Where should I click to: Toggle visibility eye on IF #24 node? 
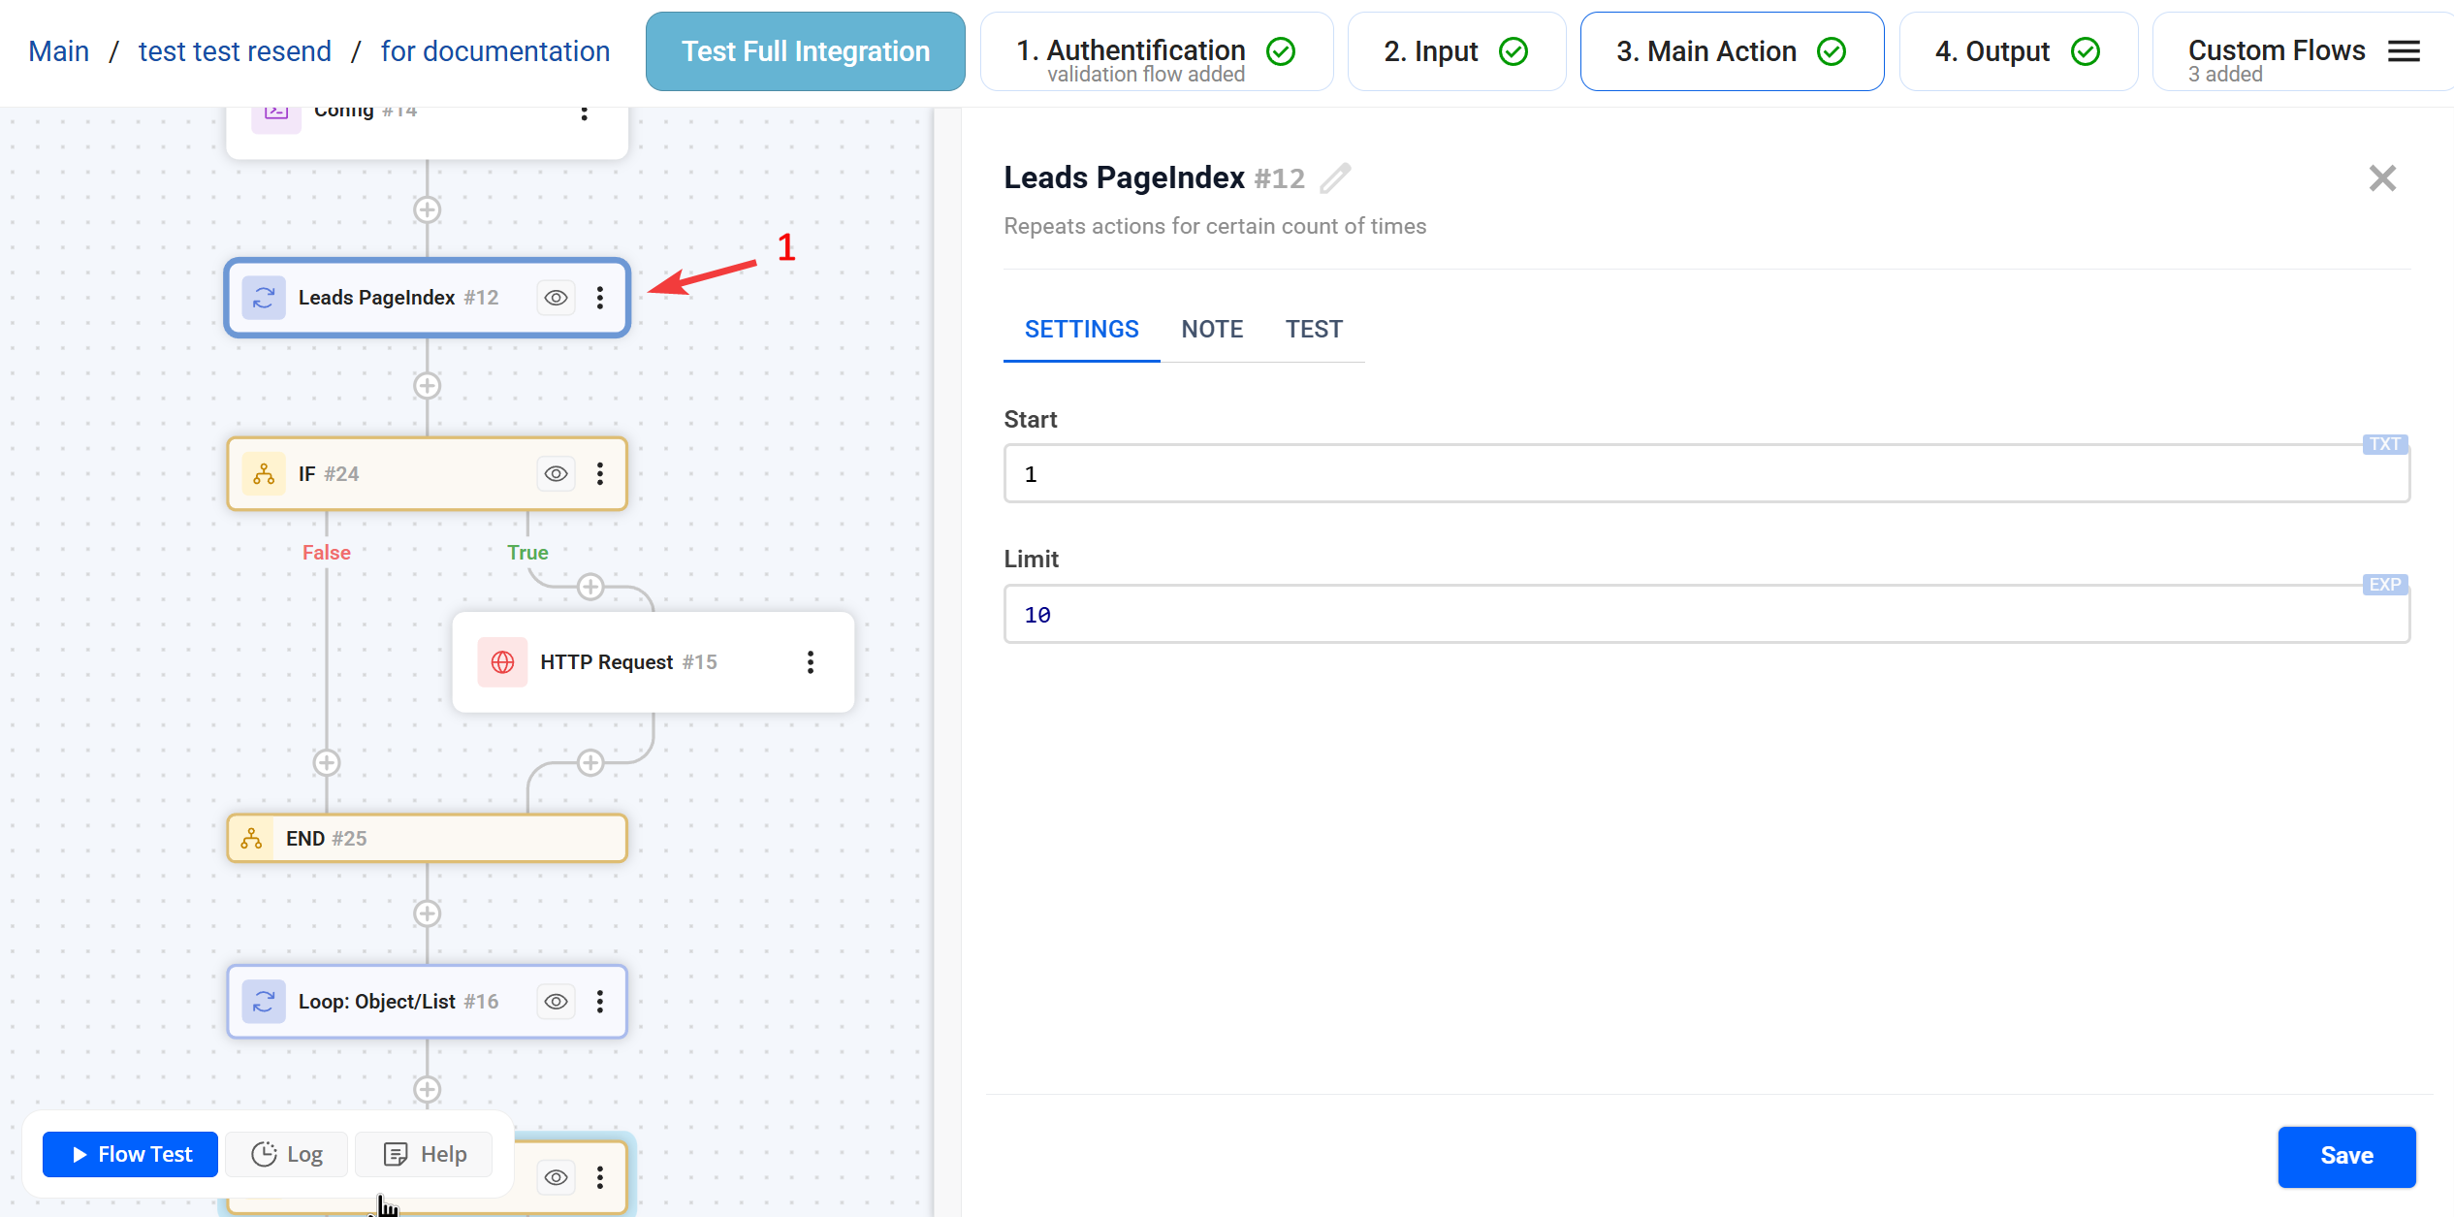click(x=555, y=473)
